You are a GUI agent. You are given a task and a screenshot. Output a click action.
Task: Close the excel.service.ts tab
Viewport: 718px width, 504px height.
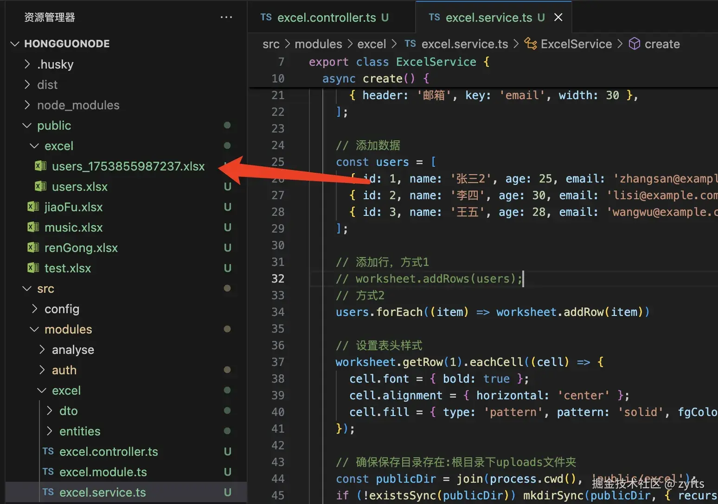coord(558,17)
